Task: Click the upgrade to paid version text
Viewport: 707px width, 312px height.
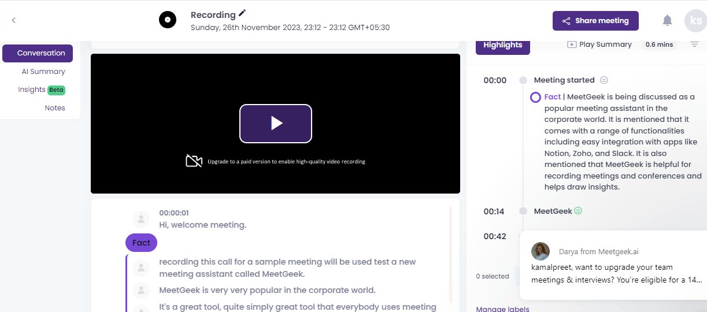Action: coord(287,162)
